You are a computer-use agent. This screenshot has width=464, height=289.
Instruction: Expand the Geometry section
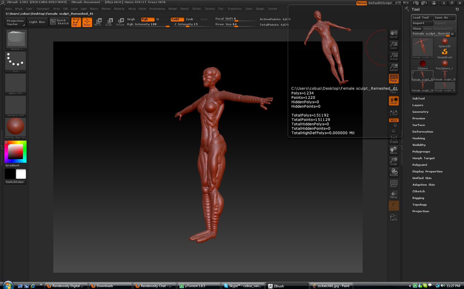click(x=420, y=112)
